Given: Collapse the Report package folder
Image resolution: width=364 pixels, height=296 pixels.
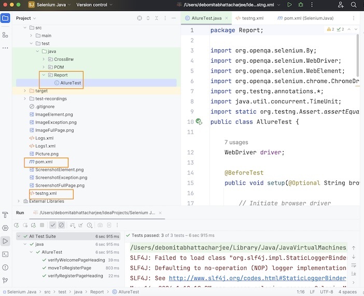Looking at the screenshot, I should pos(44,75).
